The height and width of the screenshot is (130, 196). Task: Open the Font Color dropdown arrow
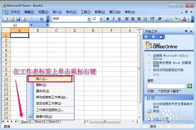coord(188,19)
